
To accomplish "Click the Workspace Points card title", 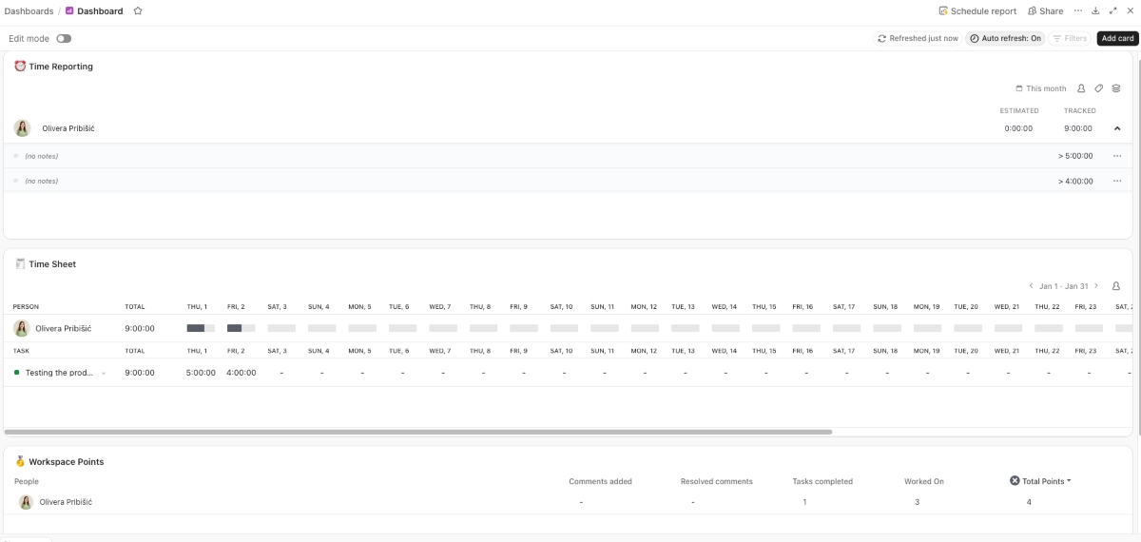I will point(67,461).
